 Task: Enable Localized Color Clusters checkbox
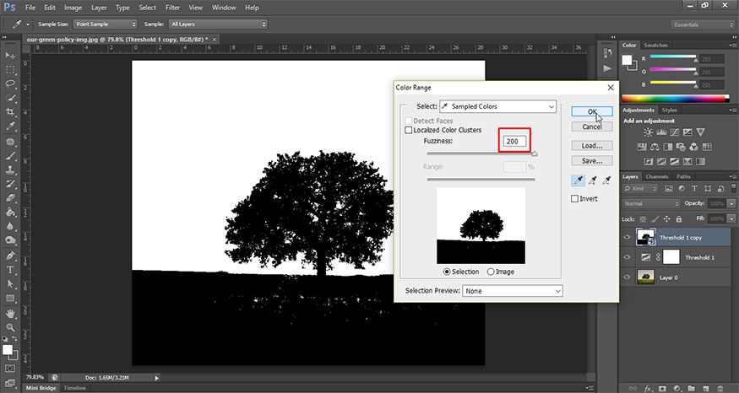click(410, 130)
